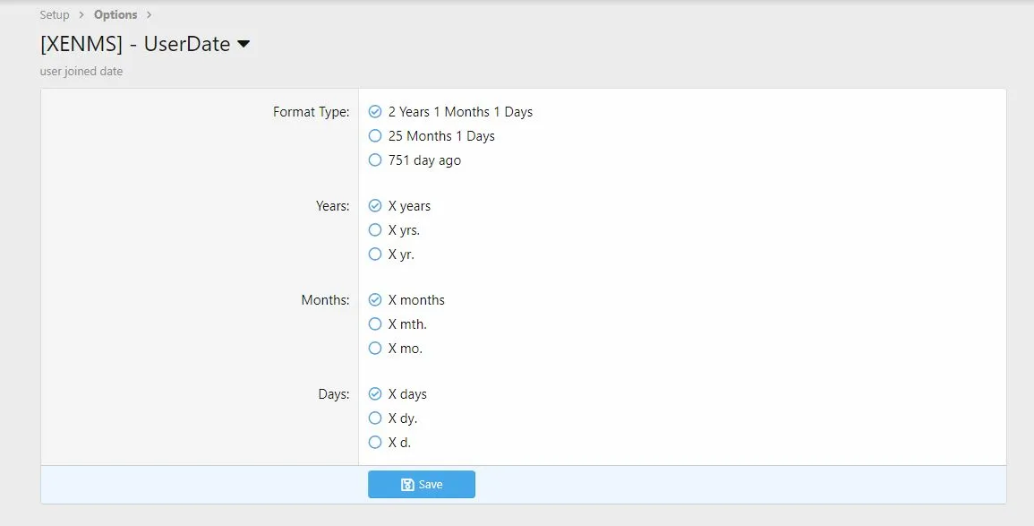Viewport: 1034px width, 526px height.
Task: Select the "X yrs." abbreviation
Action: pos(375,230)
